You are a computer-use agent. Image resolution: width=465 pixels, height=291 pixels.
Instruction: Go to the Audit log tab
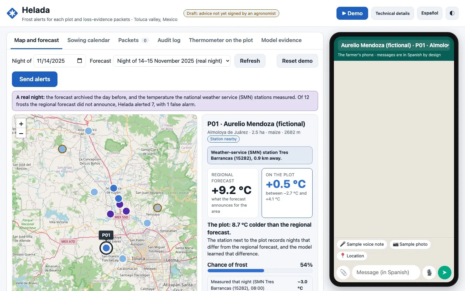169,40
